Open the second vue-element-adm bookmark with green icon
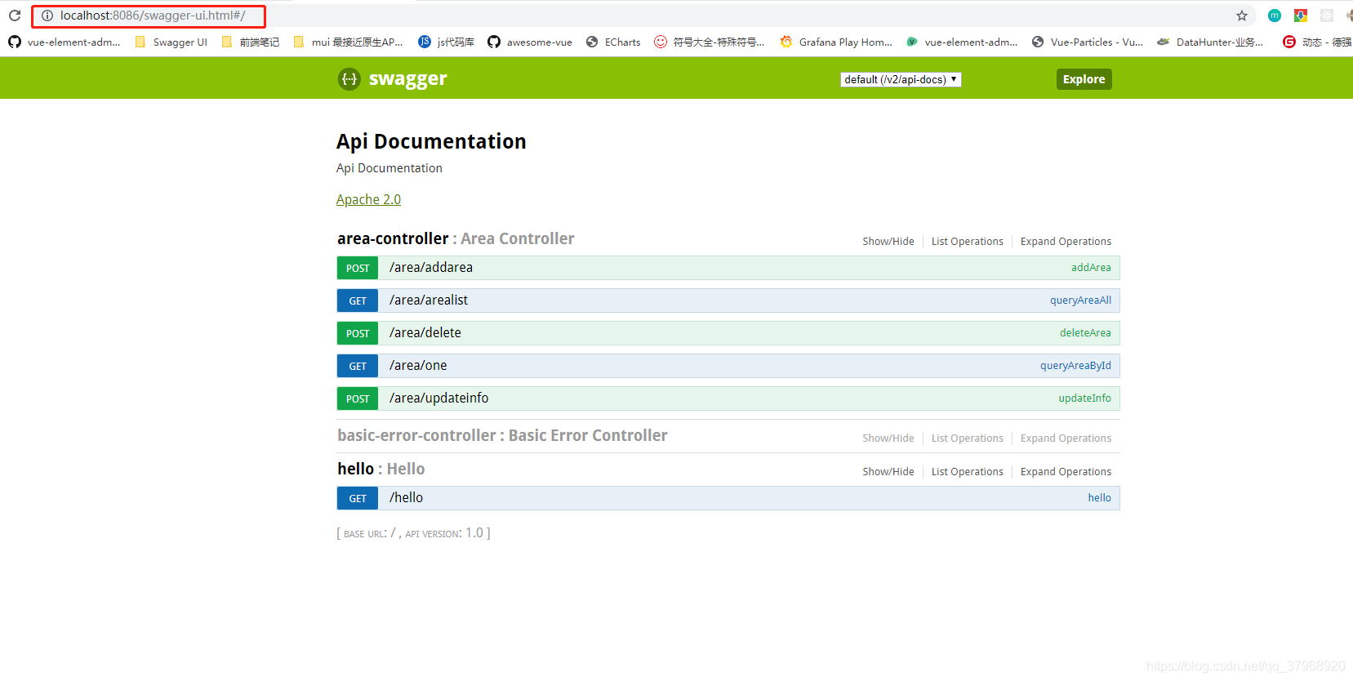Image resolution: width=1353 pixels, height=681 pixels. [x=962, y=42]
